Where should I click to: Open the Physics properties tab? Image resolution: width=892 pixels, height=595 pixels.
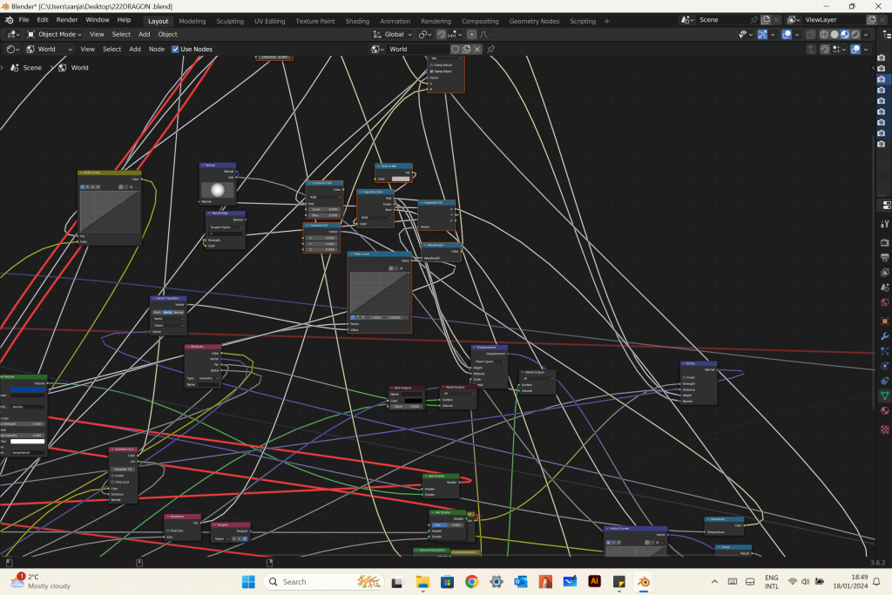[885, 366]
